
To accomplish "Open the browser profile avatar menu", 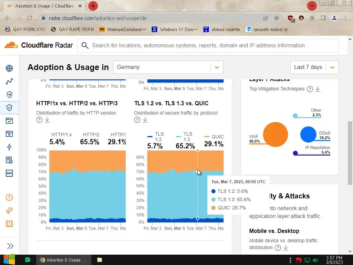I will point(334,18).
